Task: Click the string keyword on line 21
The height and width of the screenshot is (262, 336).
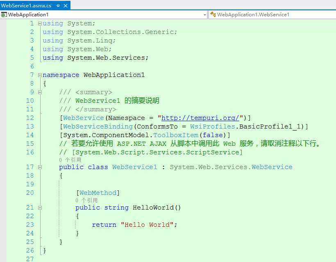Action: click(116, 208)
